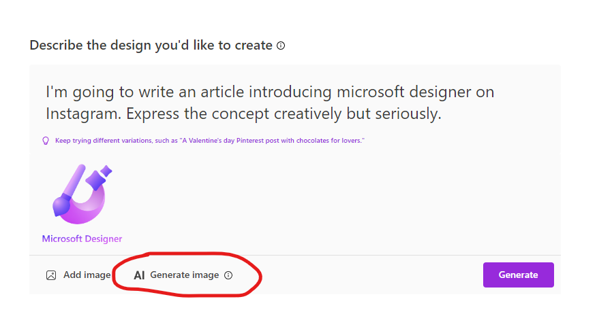Click the Add image picture icon
This screenshot has width=597, height=331.
(x=51, y=275)
